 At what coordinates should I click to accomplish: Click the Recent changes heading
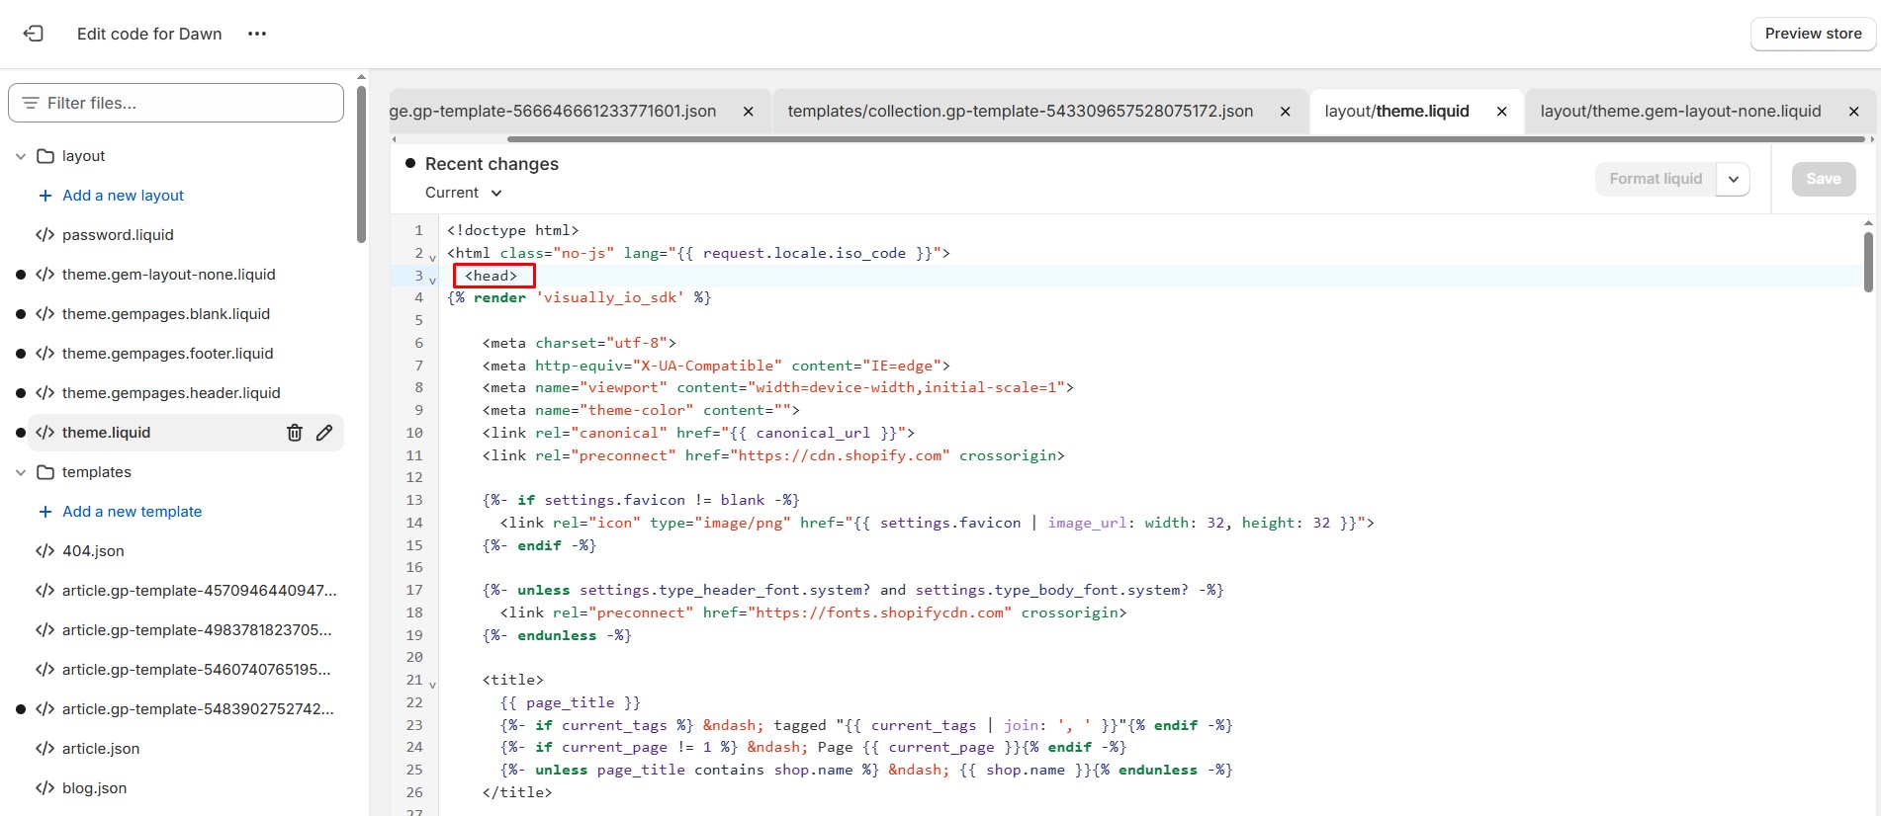[x=492, y=164]
